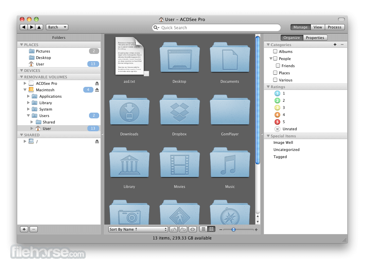This screenshot has width=371, height=269.
Task: Open Image Well special item
Action: (x=283, y=142)
